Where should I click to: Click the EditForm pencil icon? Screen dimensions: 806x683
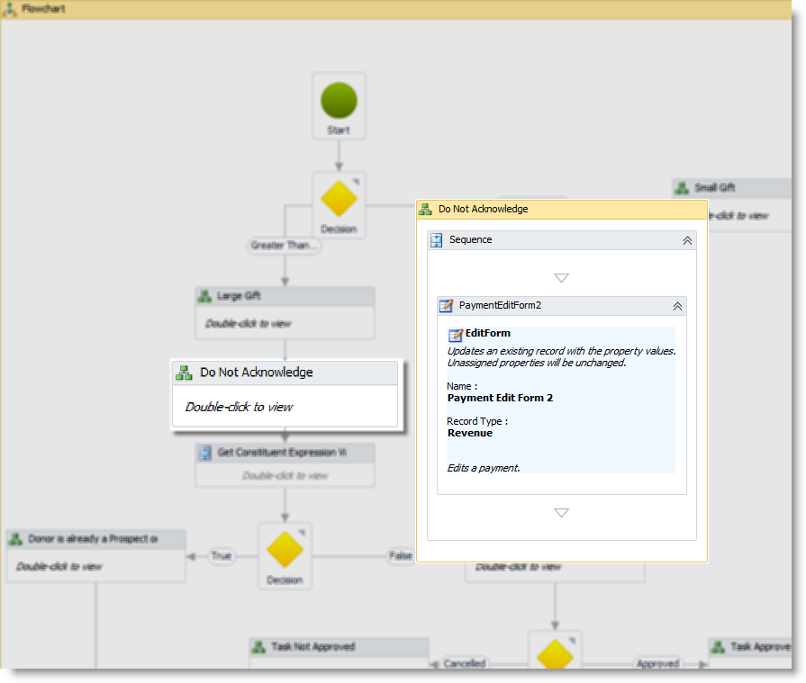455,335
